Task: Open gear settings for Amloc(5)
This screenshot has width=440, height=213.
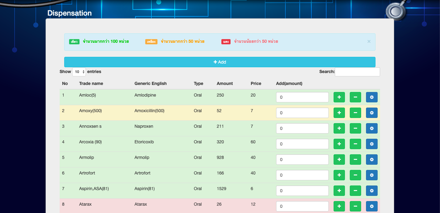Action: [372, 97]
